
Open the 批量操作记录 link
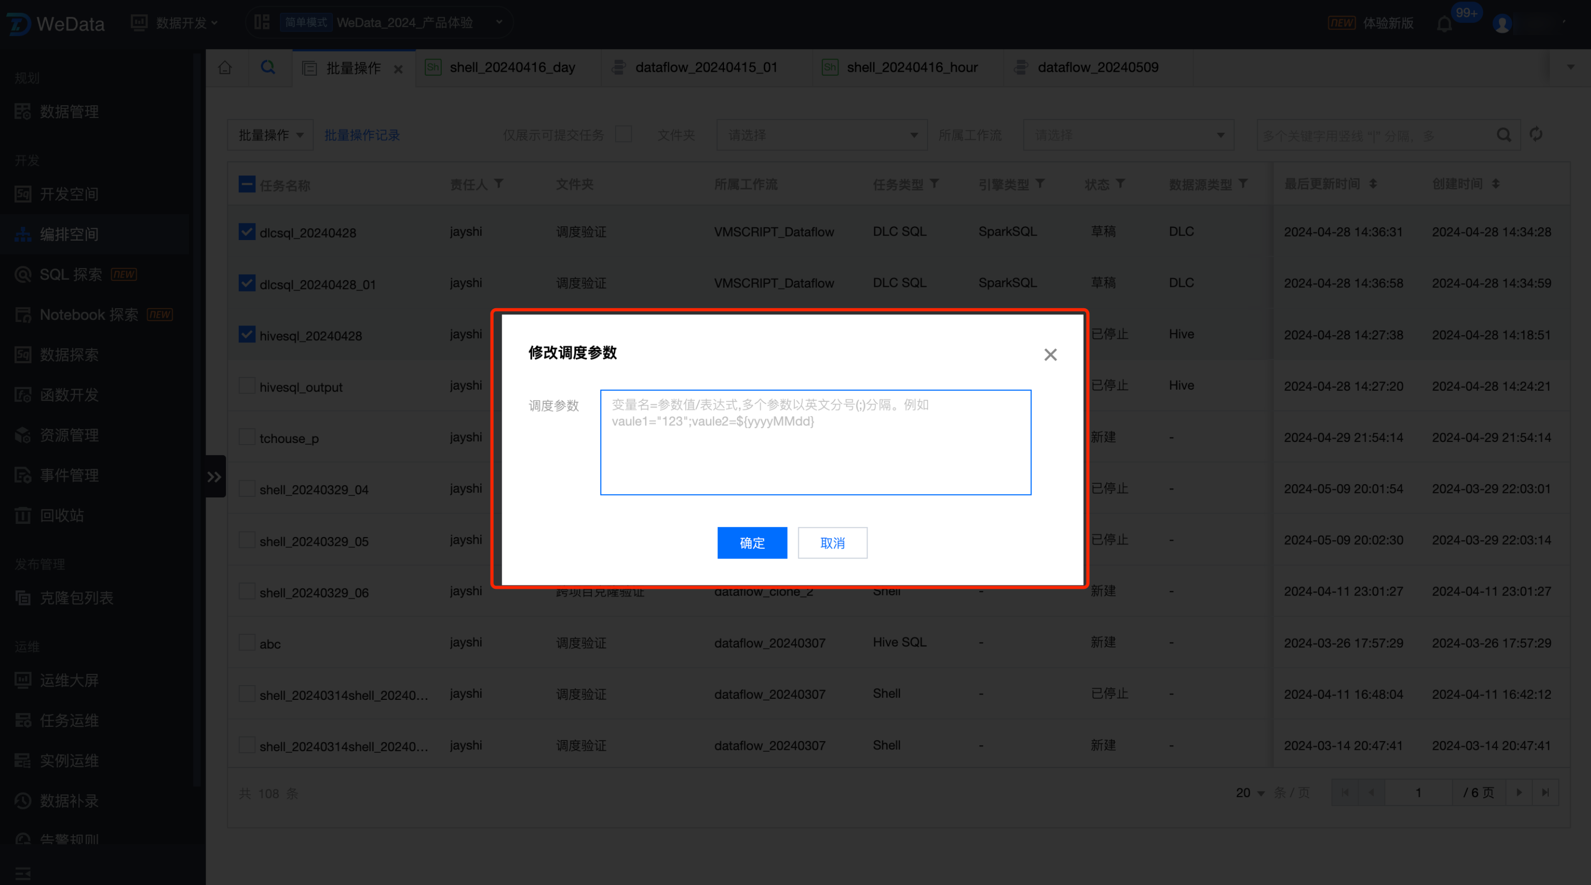click(x=362, y=135)
